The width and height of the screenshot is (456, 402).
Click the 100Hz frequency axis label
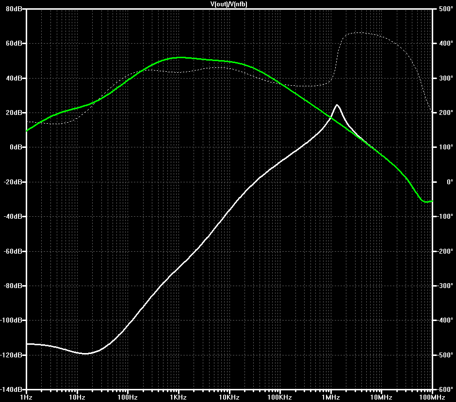click(x=128, y=397)
